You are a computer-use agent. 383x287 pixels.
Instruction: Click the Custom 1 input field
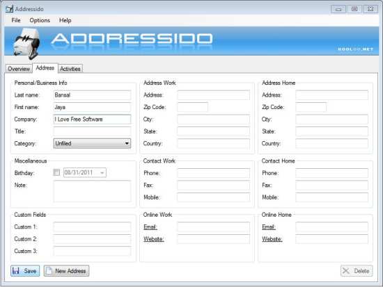(x=92, y=227)
